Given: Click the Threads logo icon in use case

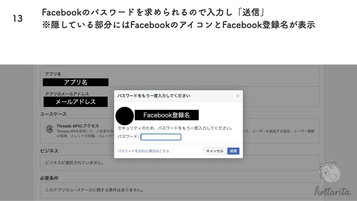Looking at the screenshot, I should point(49,129).
